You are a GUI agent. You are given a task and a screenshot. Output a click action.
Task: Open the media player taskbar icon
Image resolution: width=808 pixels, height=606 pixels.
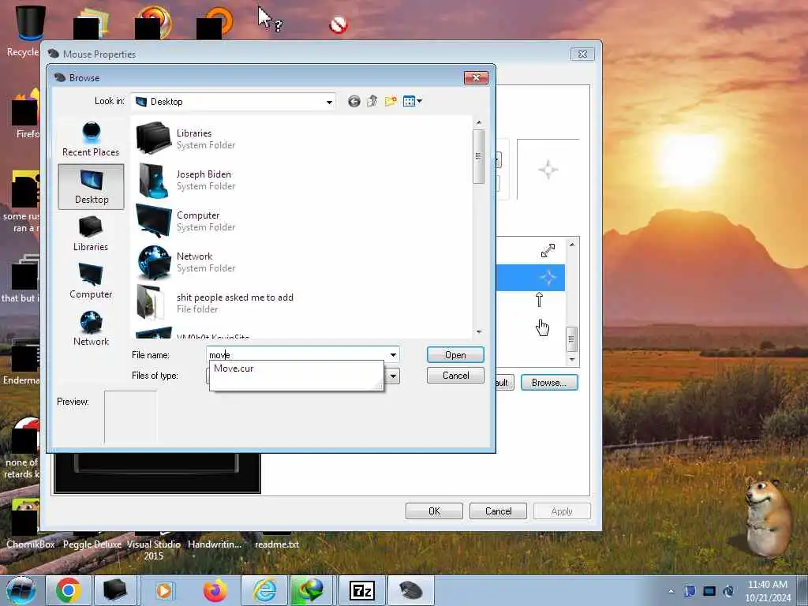click(x=164, y=590)
